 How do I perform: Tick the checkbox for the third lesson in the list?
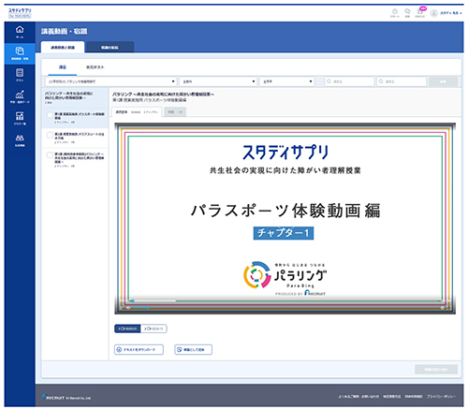point(50,155)
